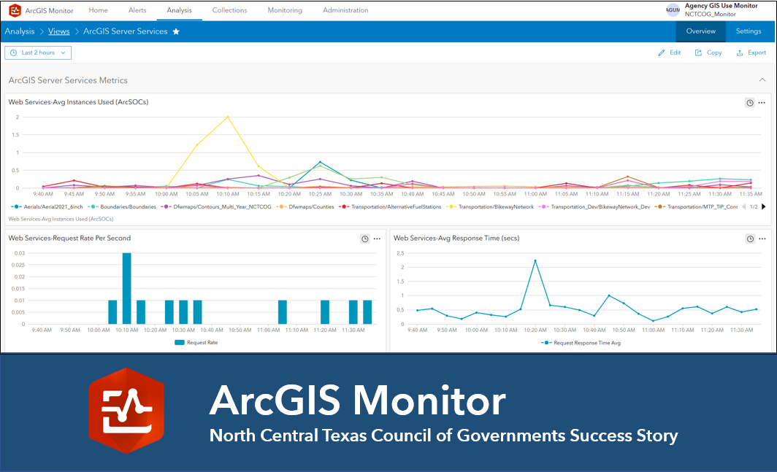Click the Web Services-Avg Instances Used chart title

78,102
